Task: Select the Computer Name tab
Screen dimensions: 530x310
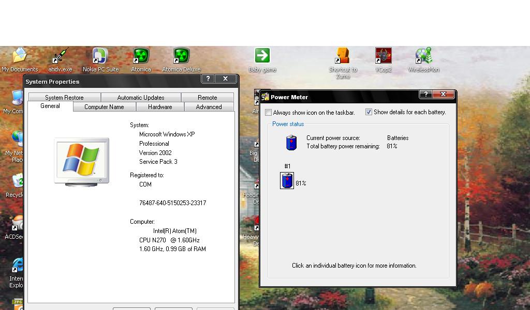Action: tap(104, 107)
